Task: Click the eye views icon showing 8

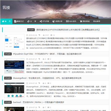Action: [x=43, y=83]
